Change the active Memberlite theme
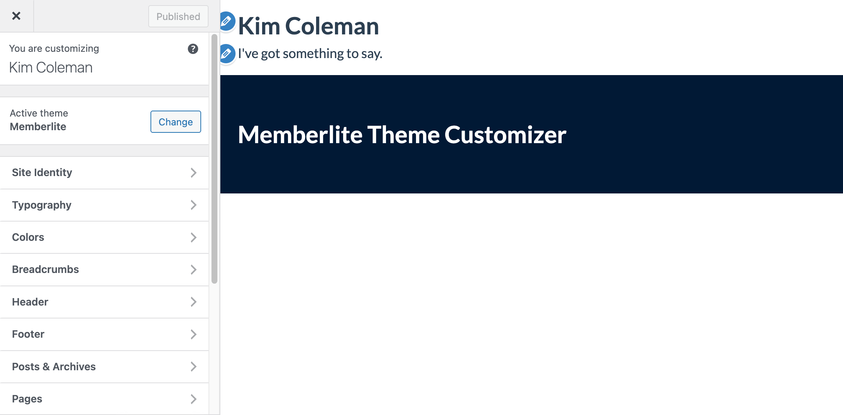 click(x=175, y=122)
